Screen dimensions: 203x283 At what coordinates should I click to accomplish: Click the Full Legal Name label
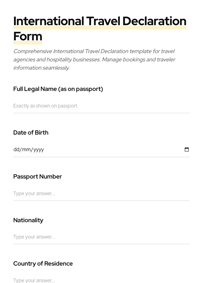pos(58,89)
